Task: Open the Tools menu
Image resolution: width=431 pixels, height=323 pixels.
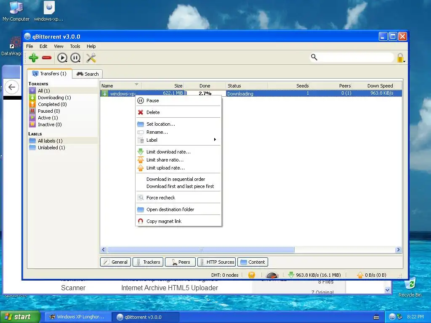Action: tap(75, 46)
